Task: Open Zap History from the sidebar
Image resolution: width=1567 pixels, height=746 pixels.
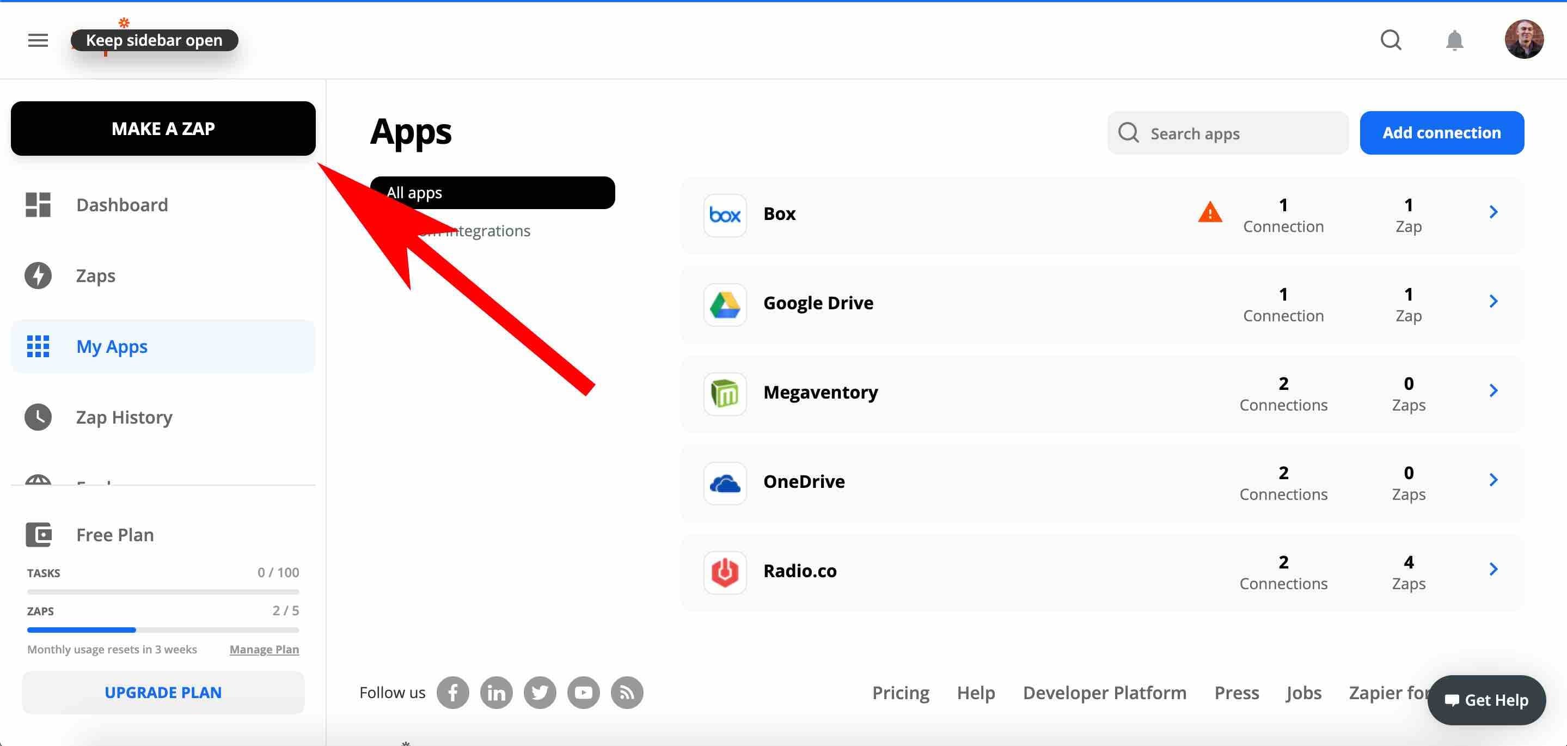Action: point(124,417)
